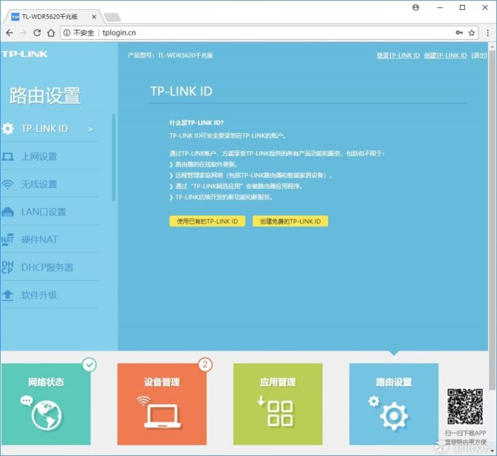Maximize the browser window
The height and width of the screenshot is (456, 497).
click(x=462, y=7)
